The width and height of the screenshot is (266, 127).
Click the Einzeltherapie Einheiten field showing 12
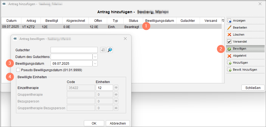(x=104, y=88)
